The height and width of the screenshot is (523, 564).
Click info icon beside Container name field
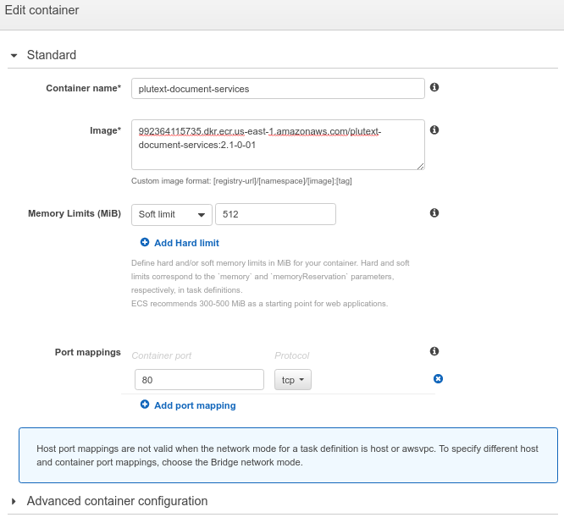pyautogui.click(x=434, y=87)
